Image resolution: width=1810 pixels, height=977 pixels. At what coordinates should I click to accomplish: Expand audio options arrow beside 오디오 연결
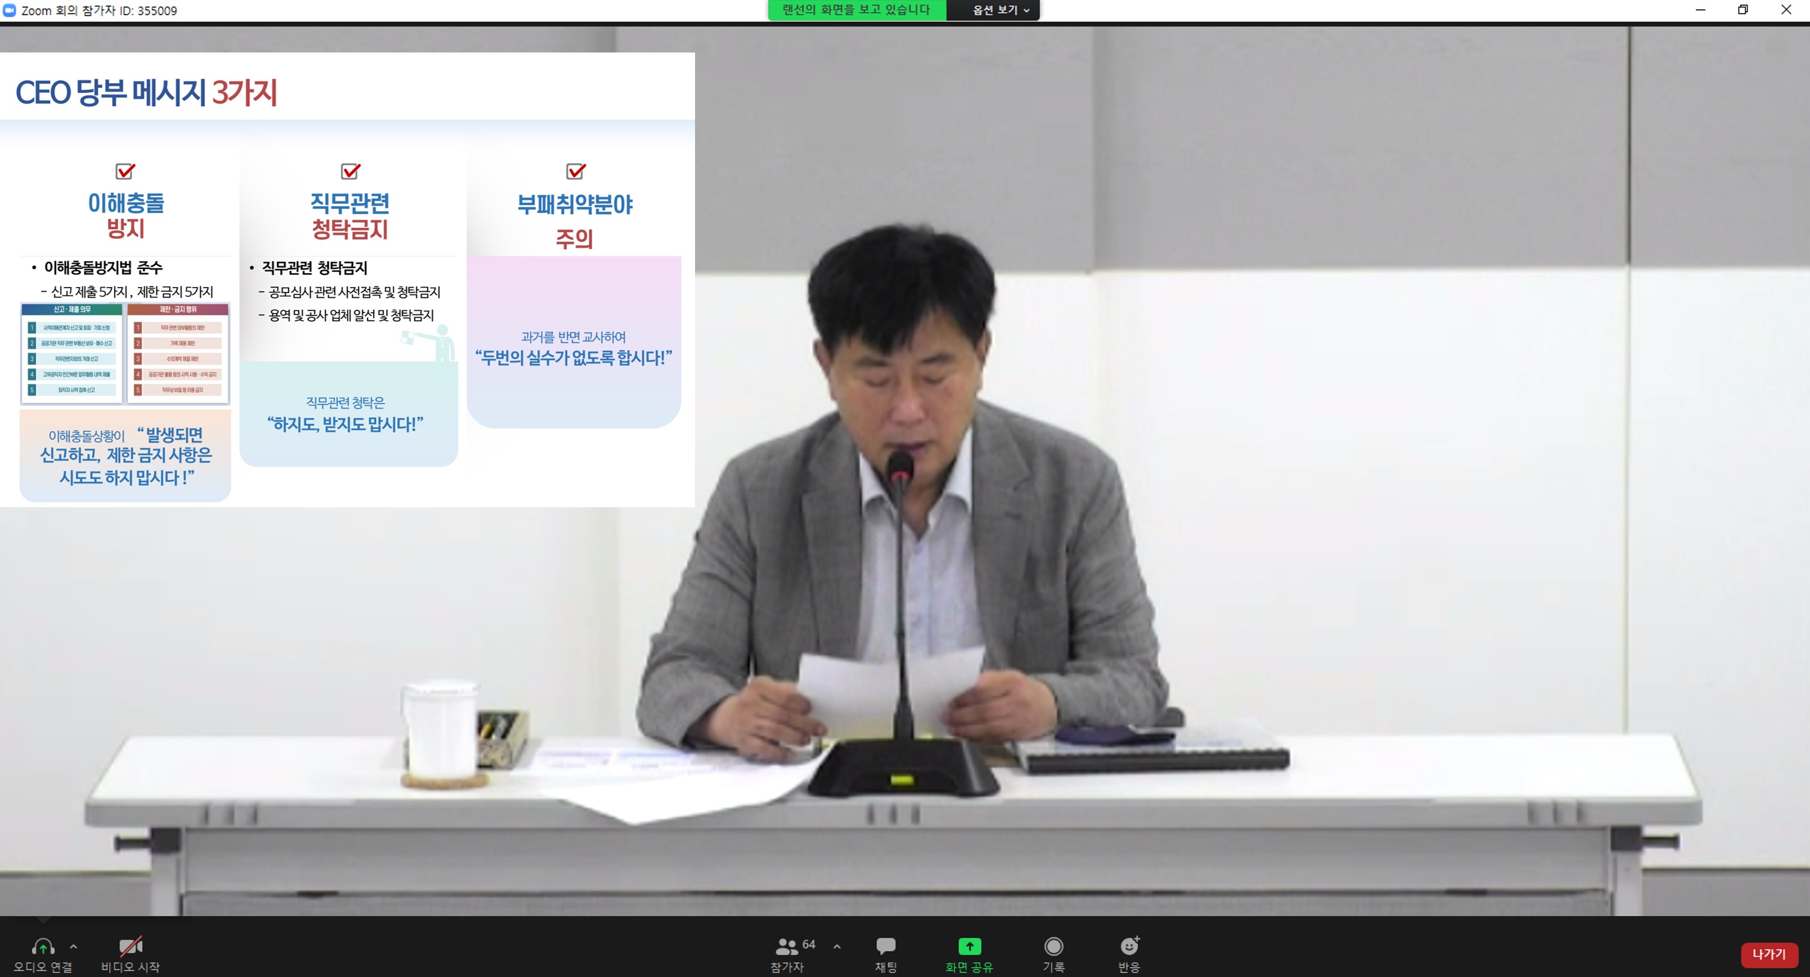[x=74, y=947]
